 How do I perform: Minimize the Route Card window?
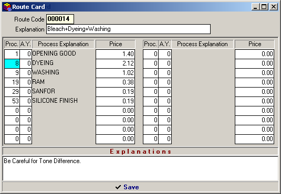[255, 7]
